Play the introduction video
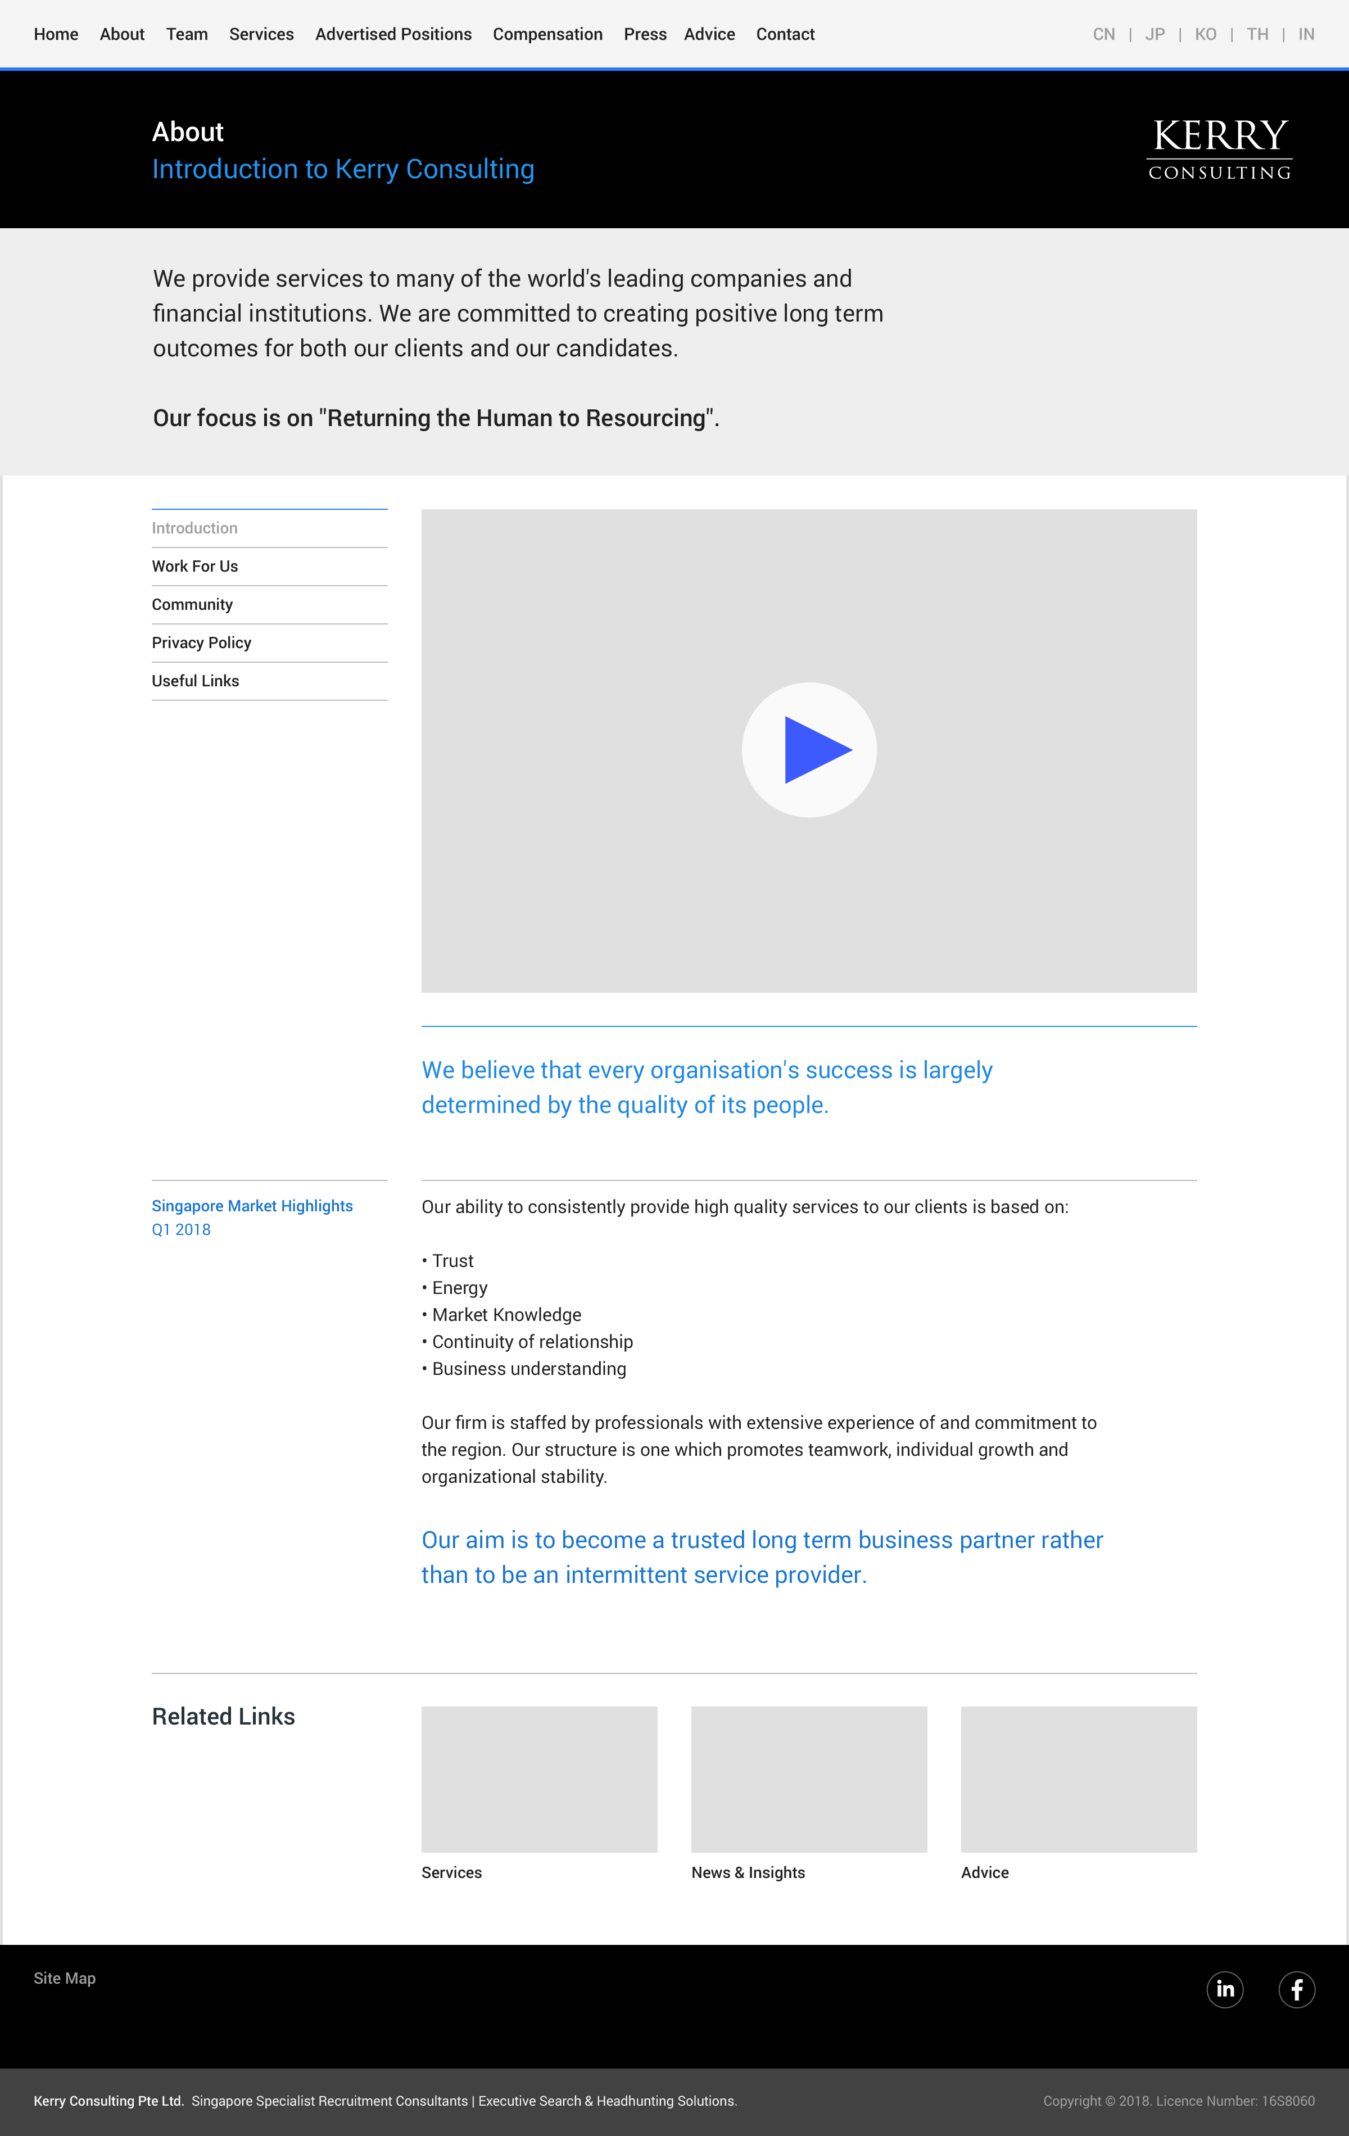The width and height of the screenshot is (1349, 2136). pos(809,749)
